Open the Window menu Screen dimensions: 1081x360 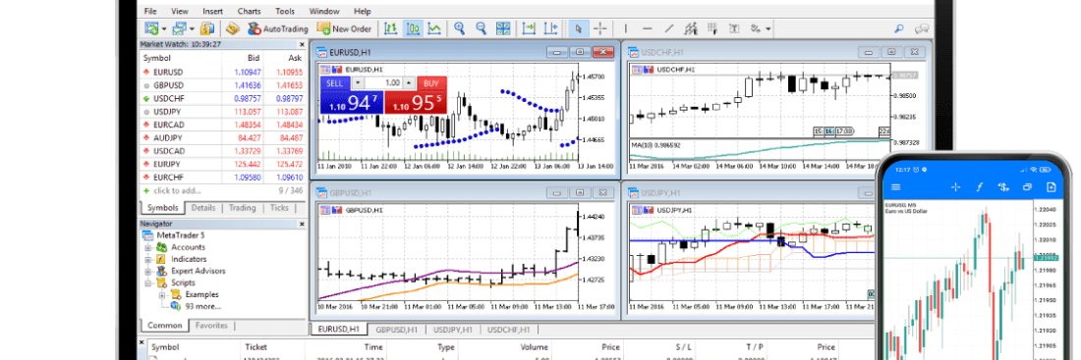pyautogui.click(x=324, y=11)
